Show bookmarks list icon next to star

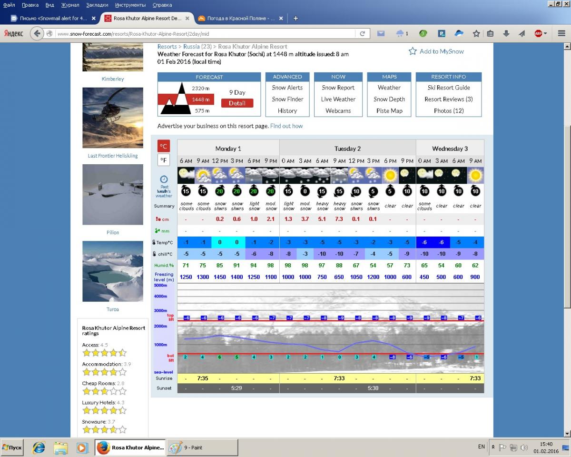click(x=491, y=34)
